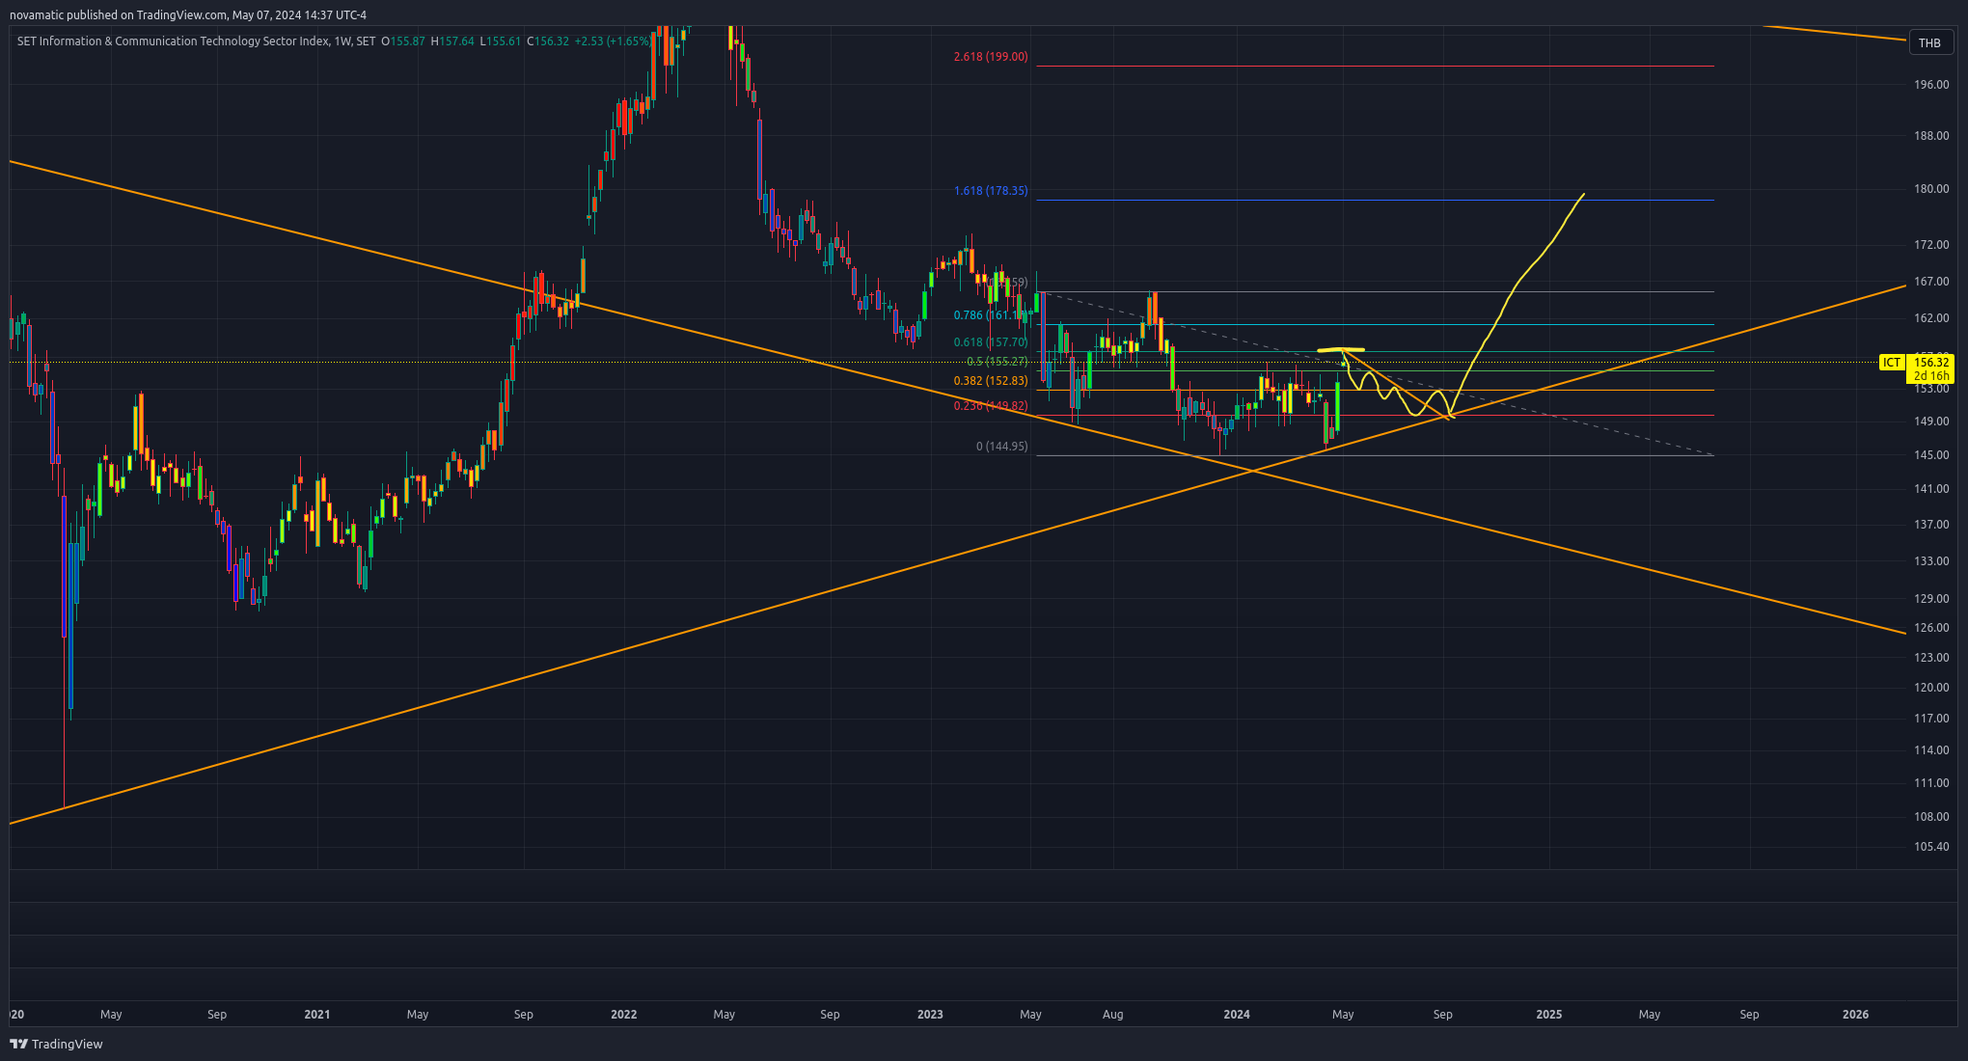Click the TradingView logo at bottom left
The width and height of the screenshot is (1968, 1061).
[56, 1044]
